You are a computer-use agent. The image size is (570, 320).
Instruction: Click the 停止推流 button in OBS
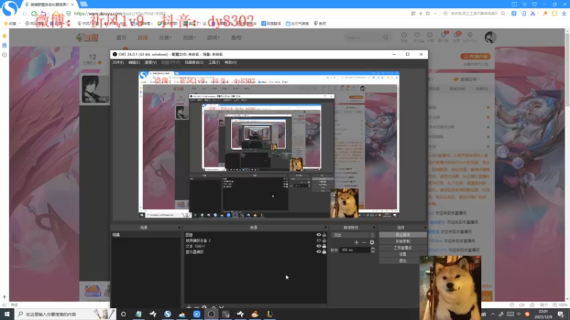pos(403,235)
